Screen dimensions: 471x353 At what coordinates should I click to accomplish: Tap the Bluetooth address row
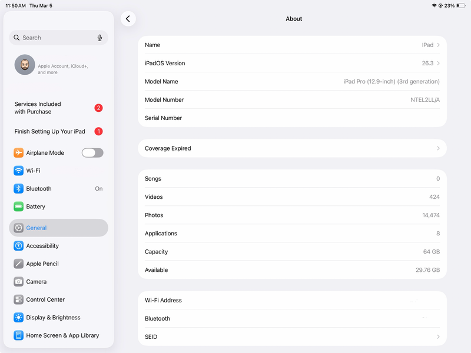coord(292,318)
